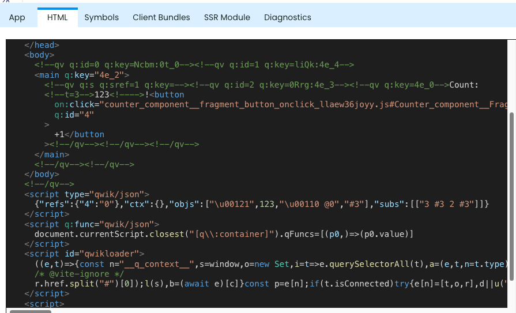Click the closing </head> tag

pyautogui.click(x=42, y=45)
